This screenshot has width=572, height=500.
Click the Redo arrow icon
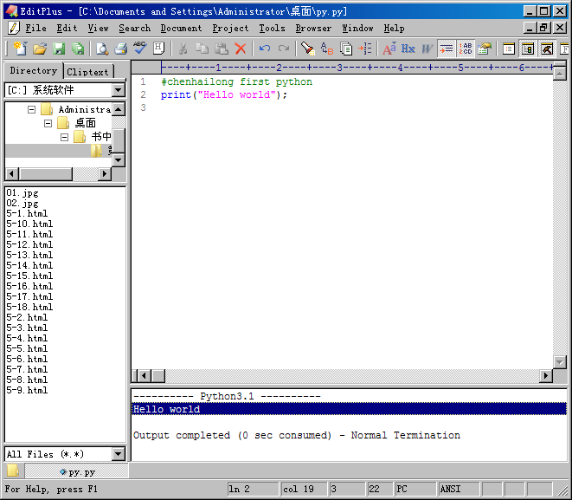pos(284,49)
